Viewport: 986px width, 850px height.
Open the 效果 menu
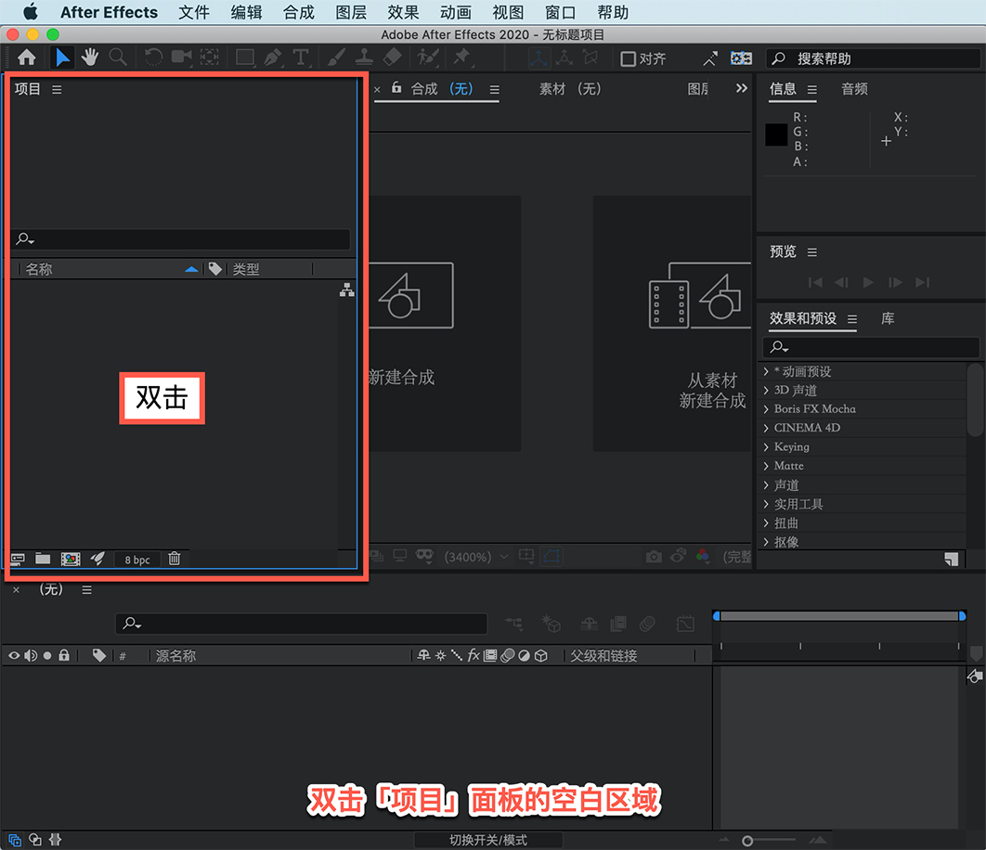pyautogui.click(x=403, y=13)
